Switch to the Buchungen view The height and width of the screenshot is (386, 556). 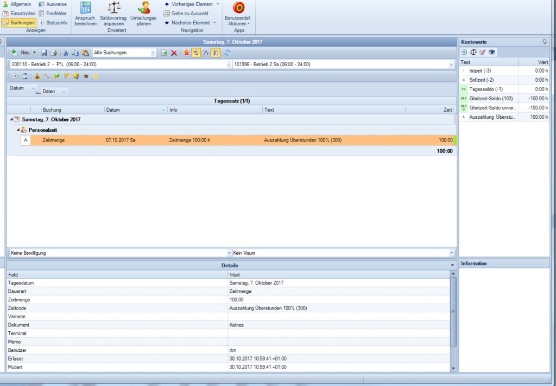coord(18,23)
